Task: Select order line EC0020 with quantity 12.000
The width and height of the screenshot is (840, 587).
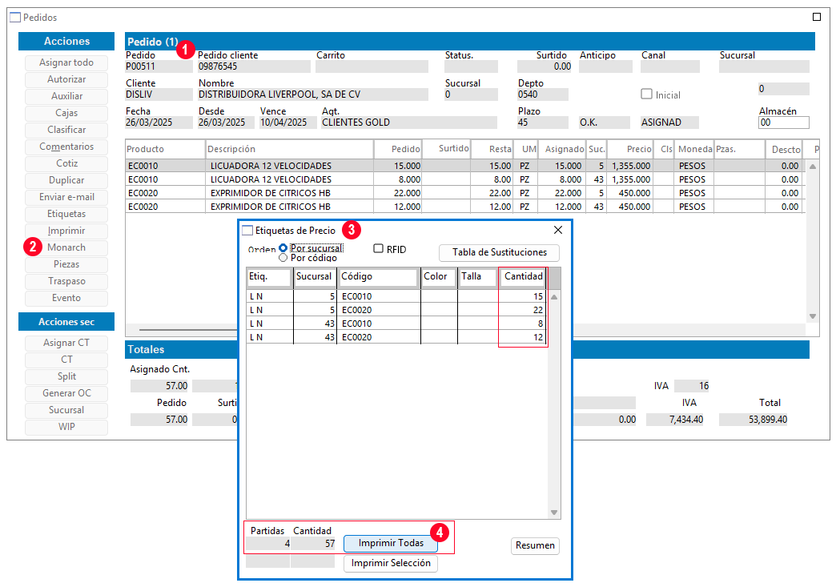Action: pyautogui.click(x=465, y=207)
